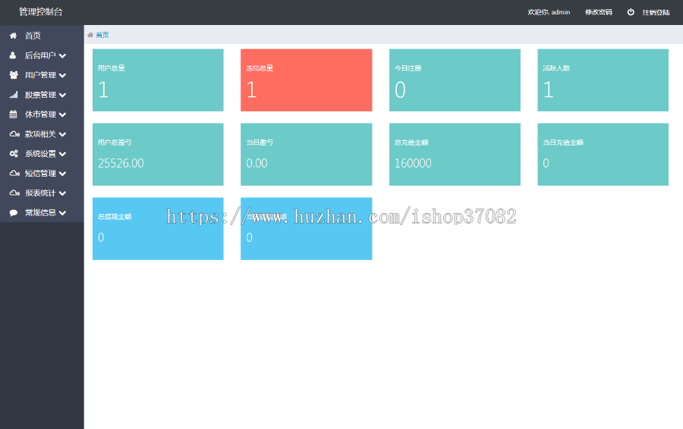
Task: Click the gears icon for 系统设置
Action: [x=14, y=154]
